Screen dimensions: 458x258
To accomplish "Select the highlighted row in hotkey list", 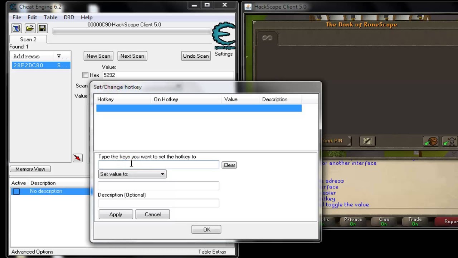I will pos(199,108).
